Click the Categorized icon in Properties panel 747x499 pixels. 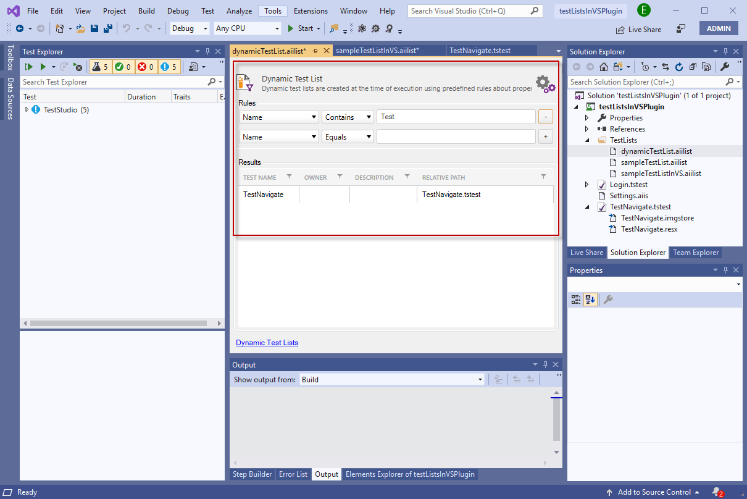coord(576,300)
